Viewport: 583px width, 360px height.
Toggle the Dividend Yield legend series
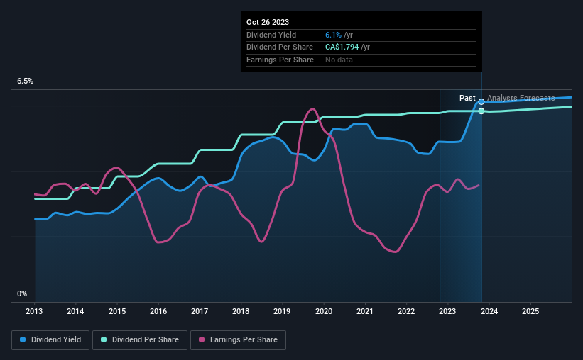[x=50, y=340]
